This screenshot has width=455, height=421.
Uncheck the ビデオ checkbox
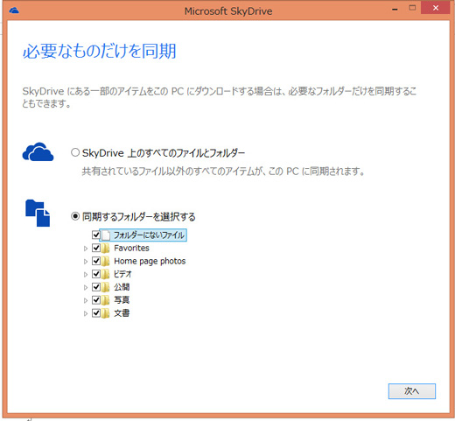point(96,274)
